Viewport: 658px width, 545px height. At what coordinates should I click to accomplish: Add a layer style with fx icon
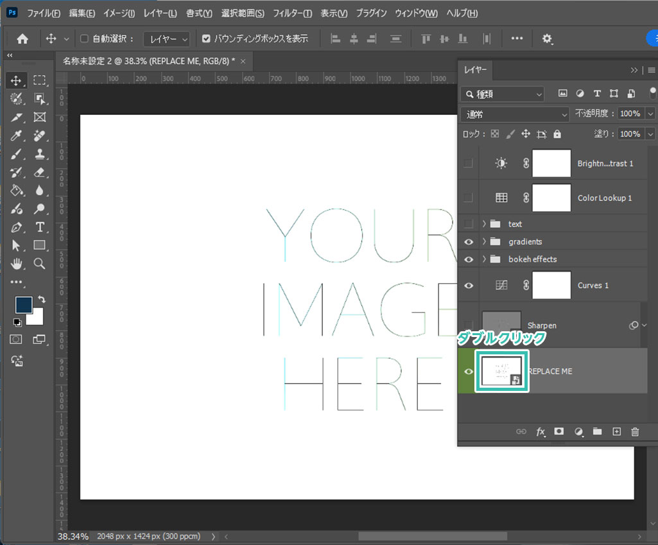click(541, 432)
